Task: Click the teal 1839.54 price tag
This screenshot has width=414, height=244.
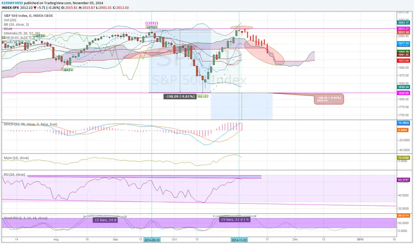Action: click(x=403, y=87)
